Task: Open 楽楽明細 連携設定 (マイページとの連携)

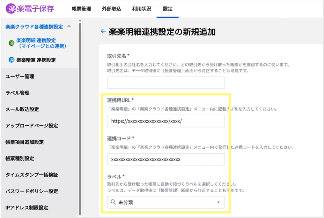Action: click(41, 43)
